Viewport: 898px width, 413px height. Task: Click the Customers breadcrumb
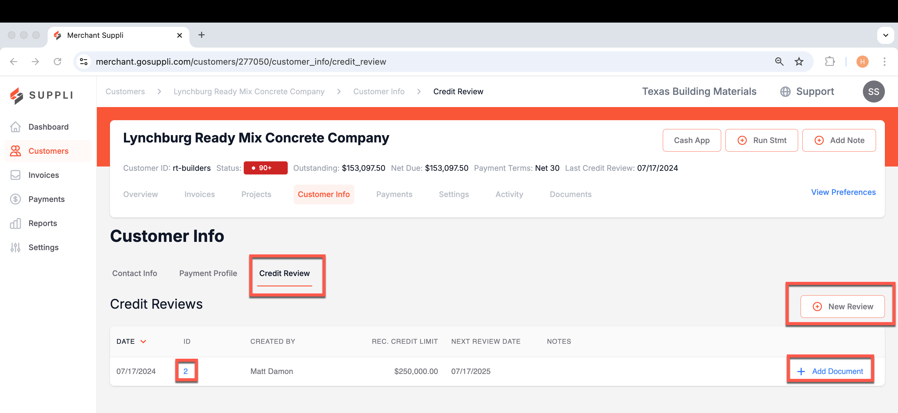click(125, 92)
